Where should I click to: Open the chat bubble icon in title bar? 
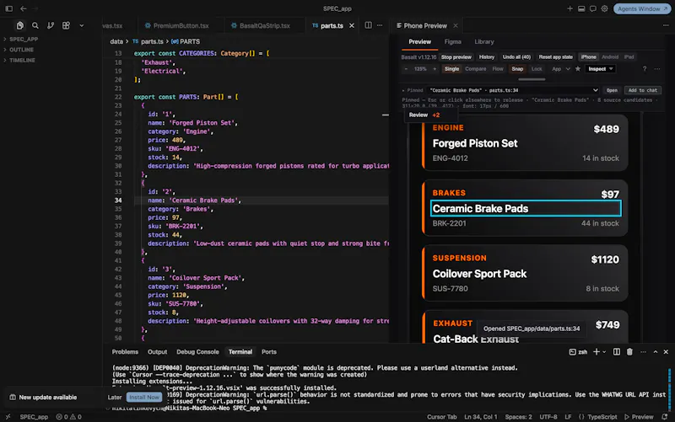pyautogui.click(x=593, y=8)
